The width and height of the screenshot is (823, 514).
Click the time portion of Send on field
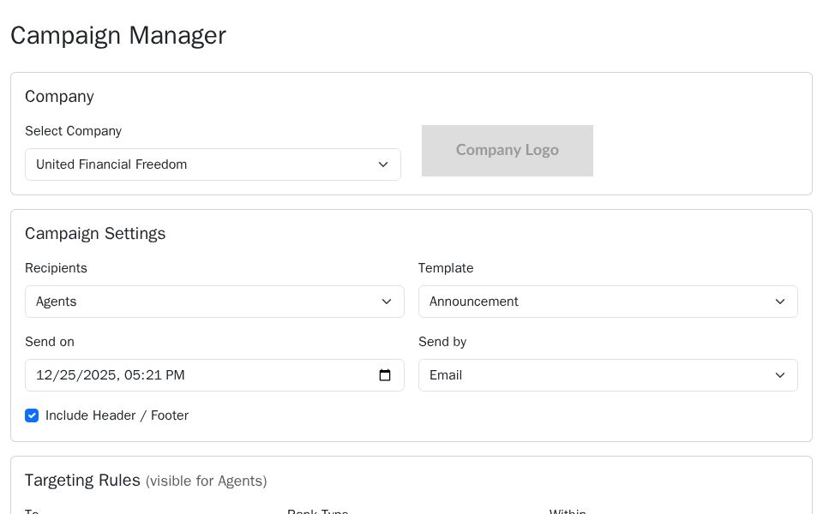coord(156,375)
